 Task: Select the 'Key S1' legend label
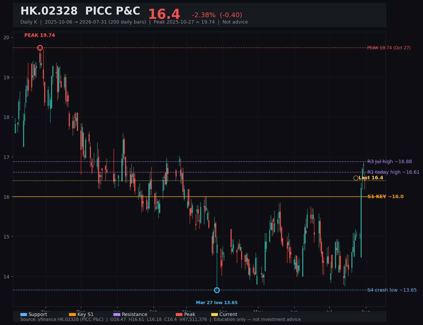coord(85,314)
